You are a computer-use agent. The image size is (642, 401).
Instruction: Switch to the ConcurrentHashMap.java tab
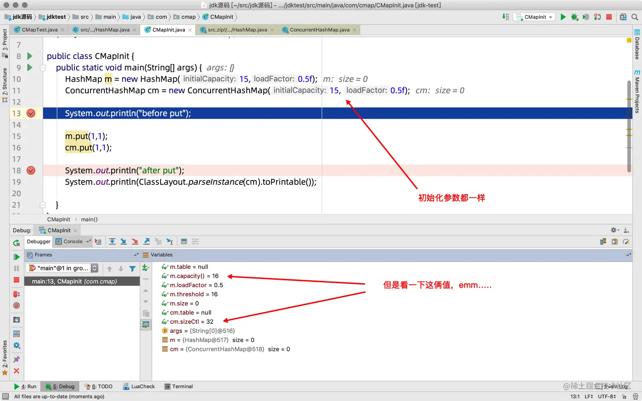(320, 30)
